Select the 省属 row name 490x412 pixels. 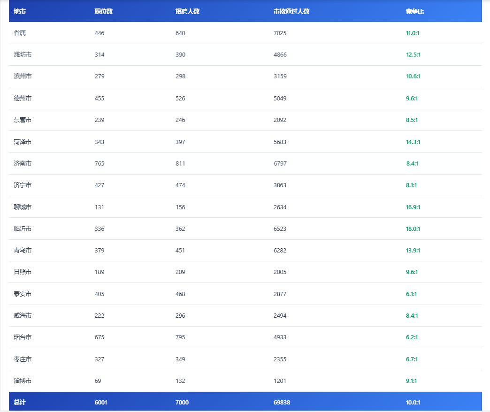coord(20,33)
